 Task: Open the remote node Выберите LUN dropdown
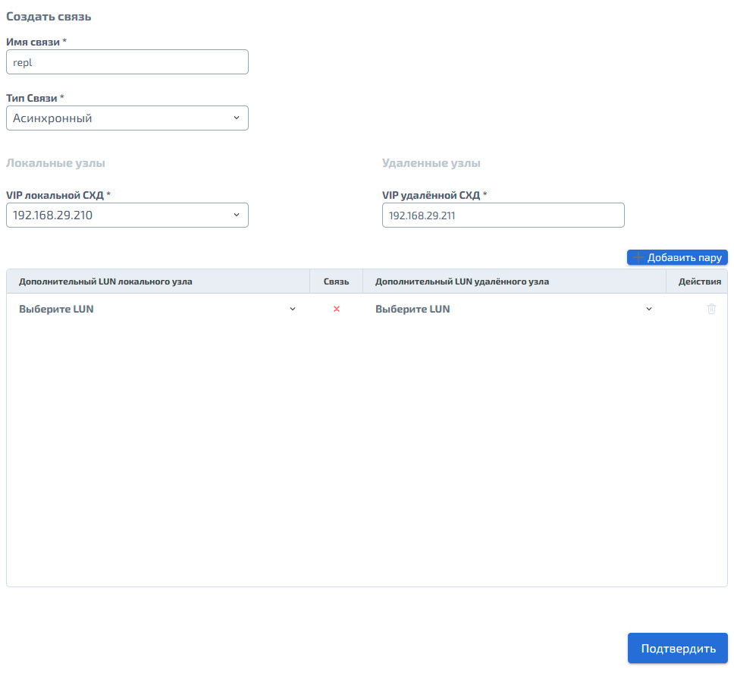click(514, 309)
